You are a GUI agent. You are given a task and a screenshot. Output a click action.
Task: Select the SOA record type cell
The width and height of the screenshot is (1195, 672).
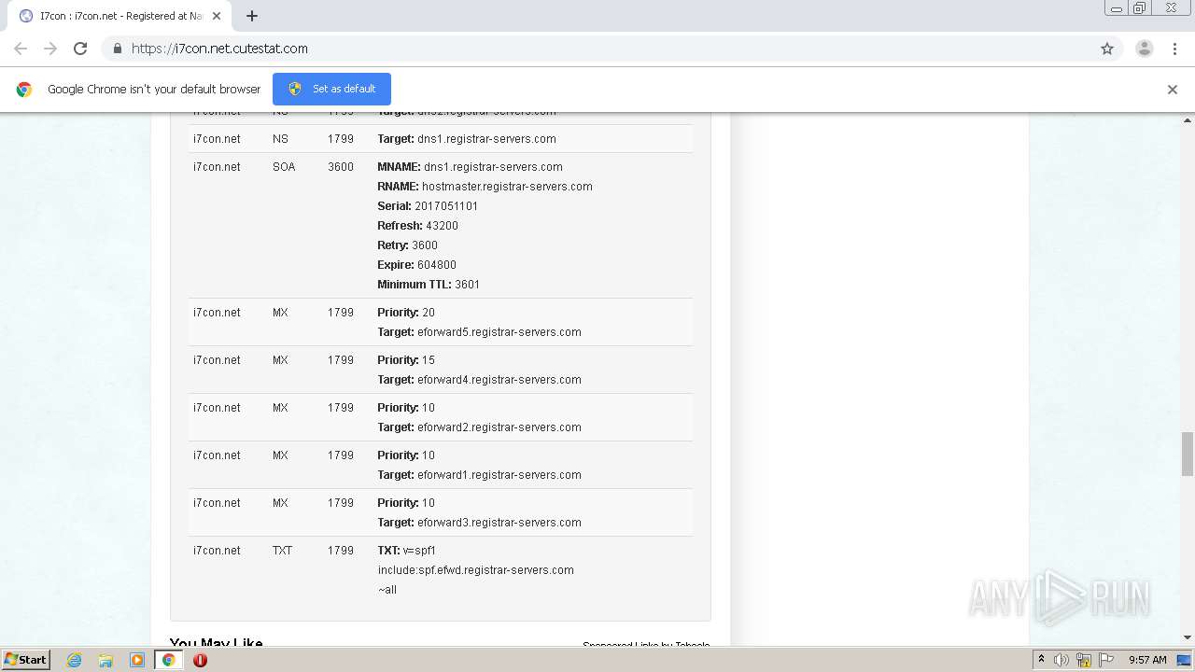click(x=284, y=167)
